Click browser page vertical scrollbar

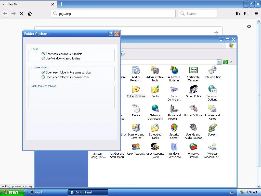pos(259,95)
